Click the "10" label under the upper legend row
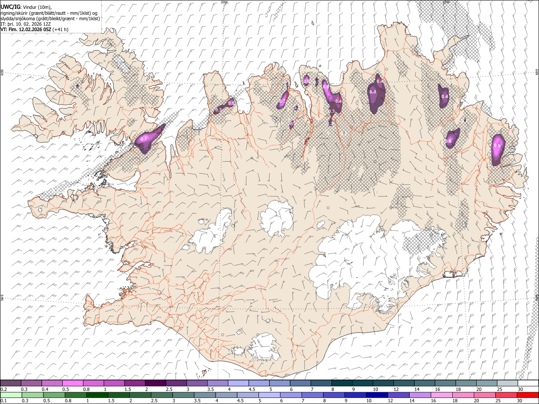This screenshot has height=404, width=539. coord(375,389)
